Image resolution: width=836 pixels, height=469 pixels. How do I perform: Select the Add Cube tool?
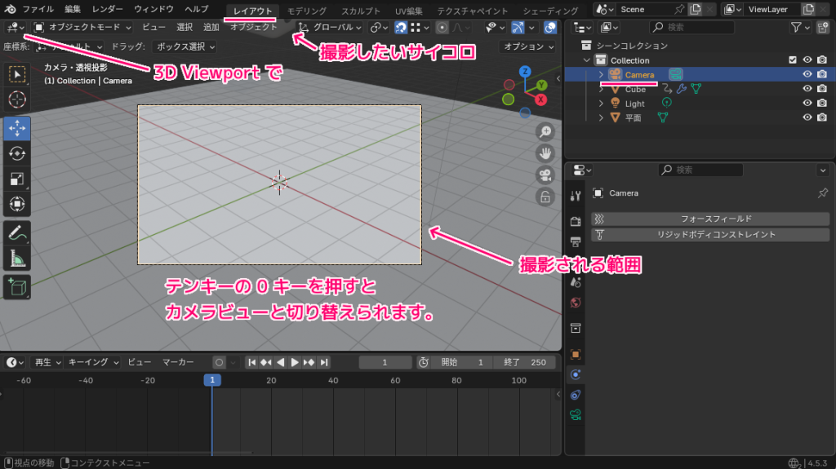click(17, 288)
